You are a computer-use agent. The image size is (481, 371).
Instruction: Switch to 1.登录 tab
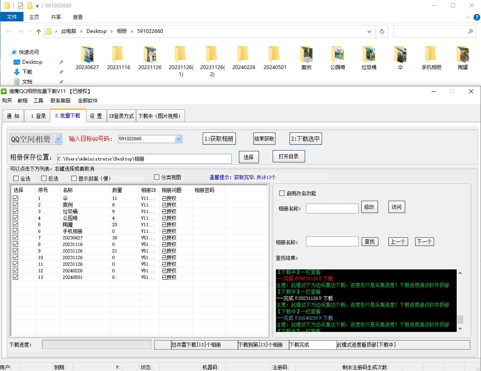click(38, 116)
